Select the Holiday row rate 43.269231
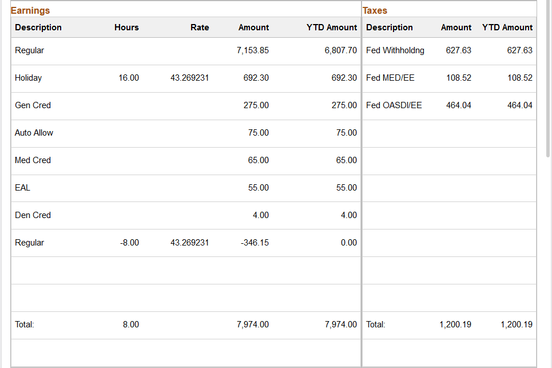 point(190,78)
